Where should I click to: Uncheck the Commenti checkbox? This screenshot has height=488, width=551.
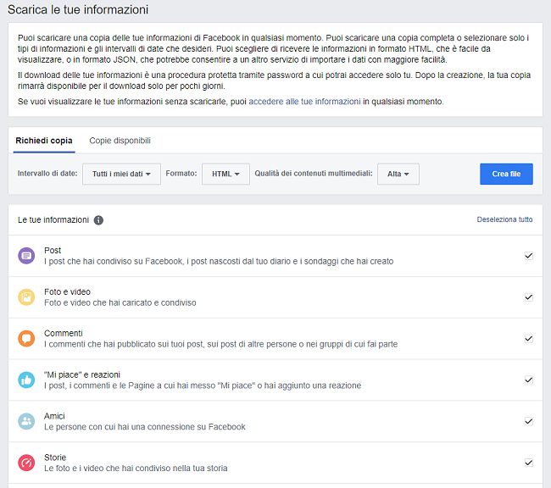528,339
